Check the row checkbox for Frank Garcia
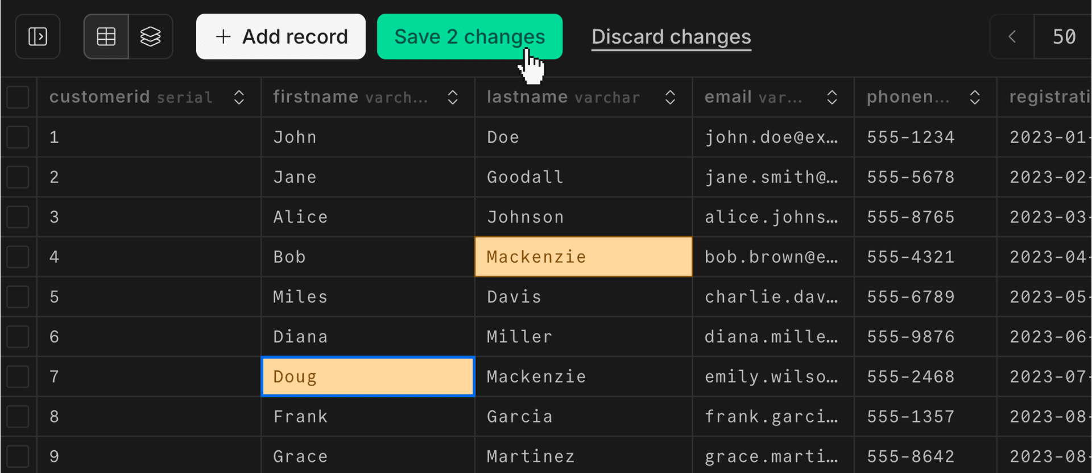This screenshot has width=1092, height=473. 19,416
